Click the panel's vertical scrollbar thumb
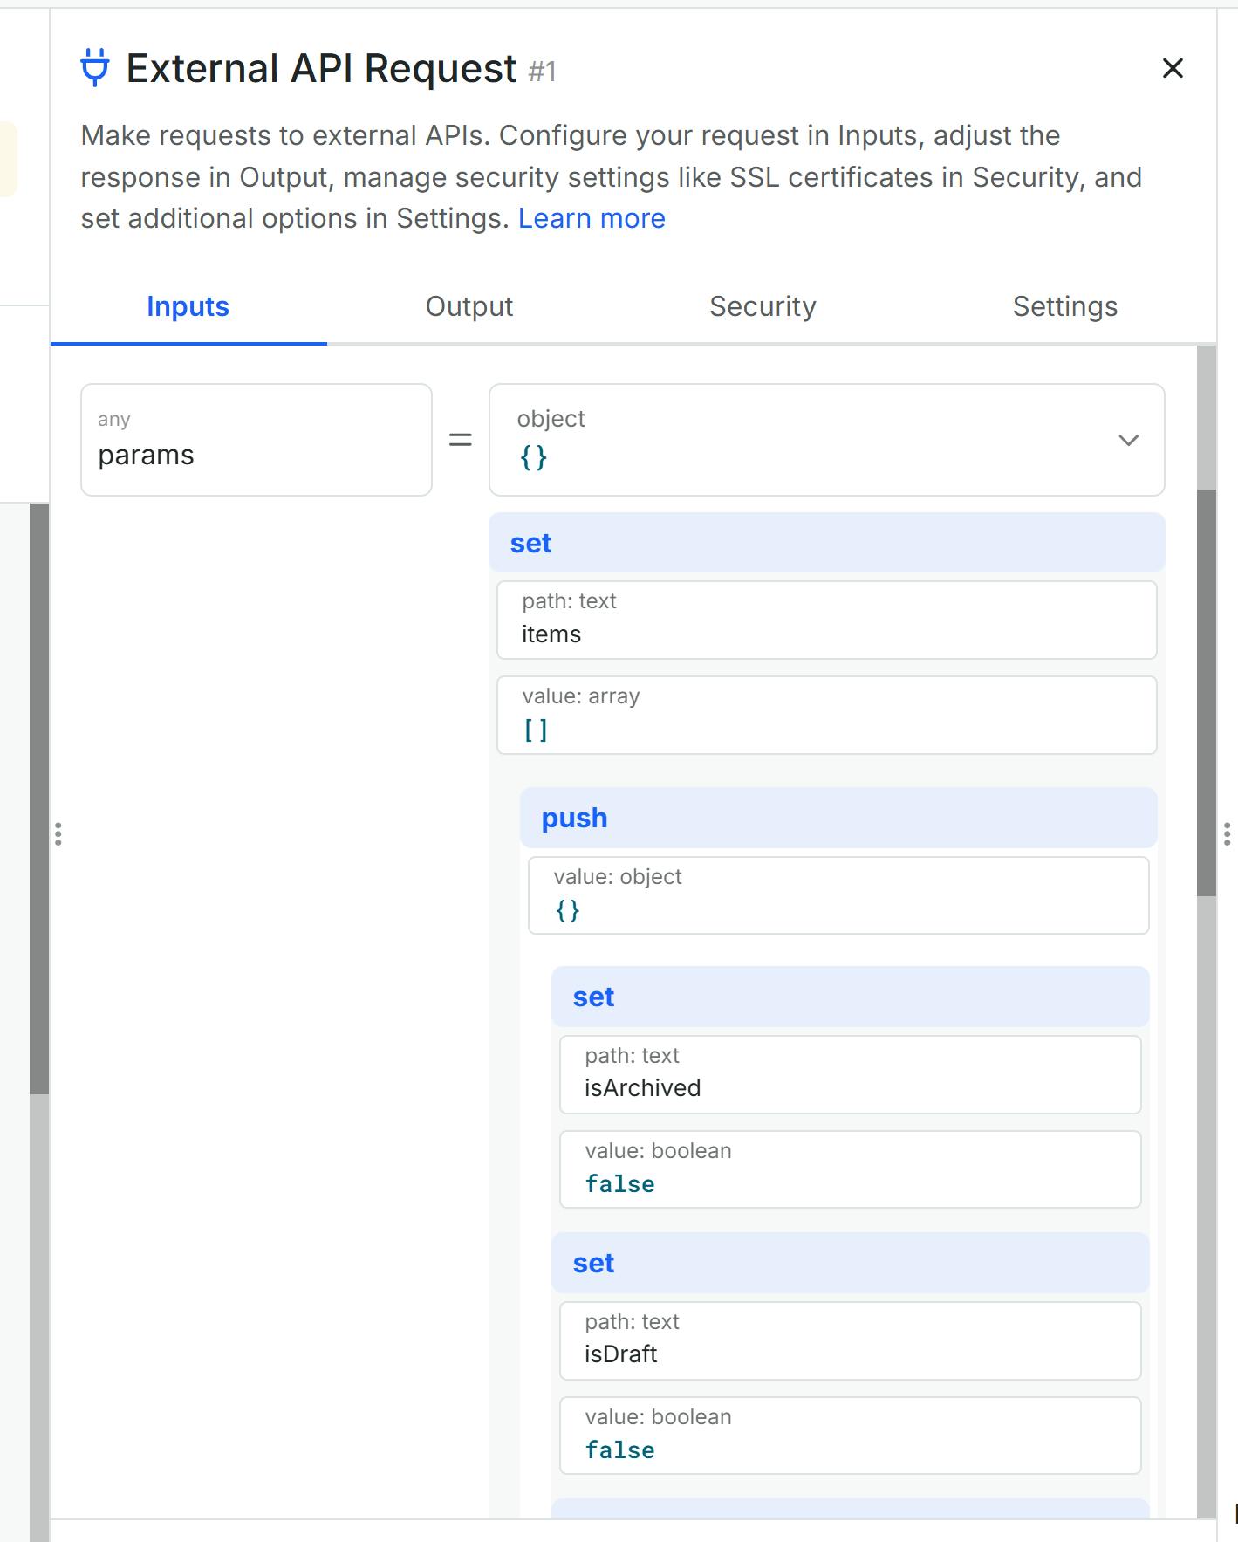The height and width of the screenshot is (1542, 1238). 1207,692
